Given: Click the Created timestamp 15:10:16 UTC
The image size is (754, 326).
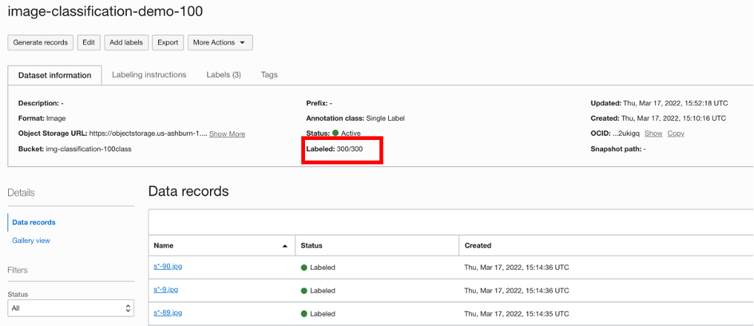Looking at the screenshot, I should 674,118.
